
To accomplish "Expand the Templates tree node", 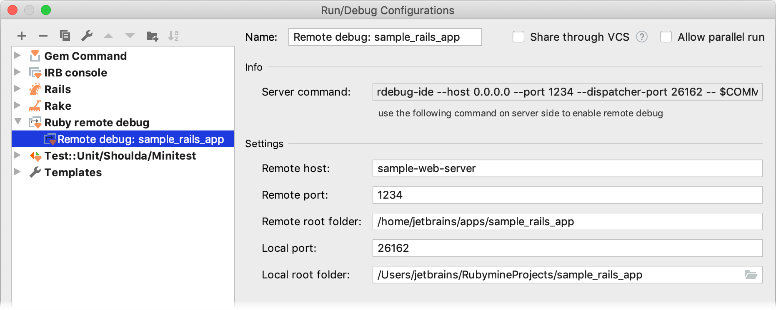I will pyautogui.click(x=18, y=172).
